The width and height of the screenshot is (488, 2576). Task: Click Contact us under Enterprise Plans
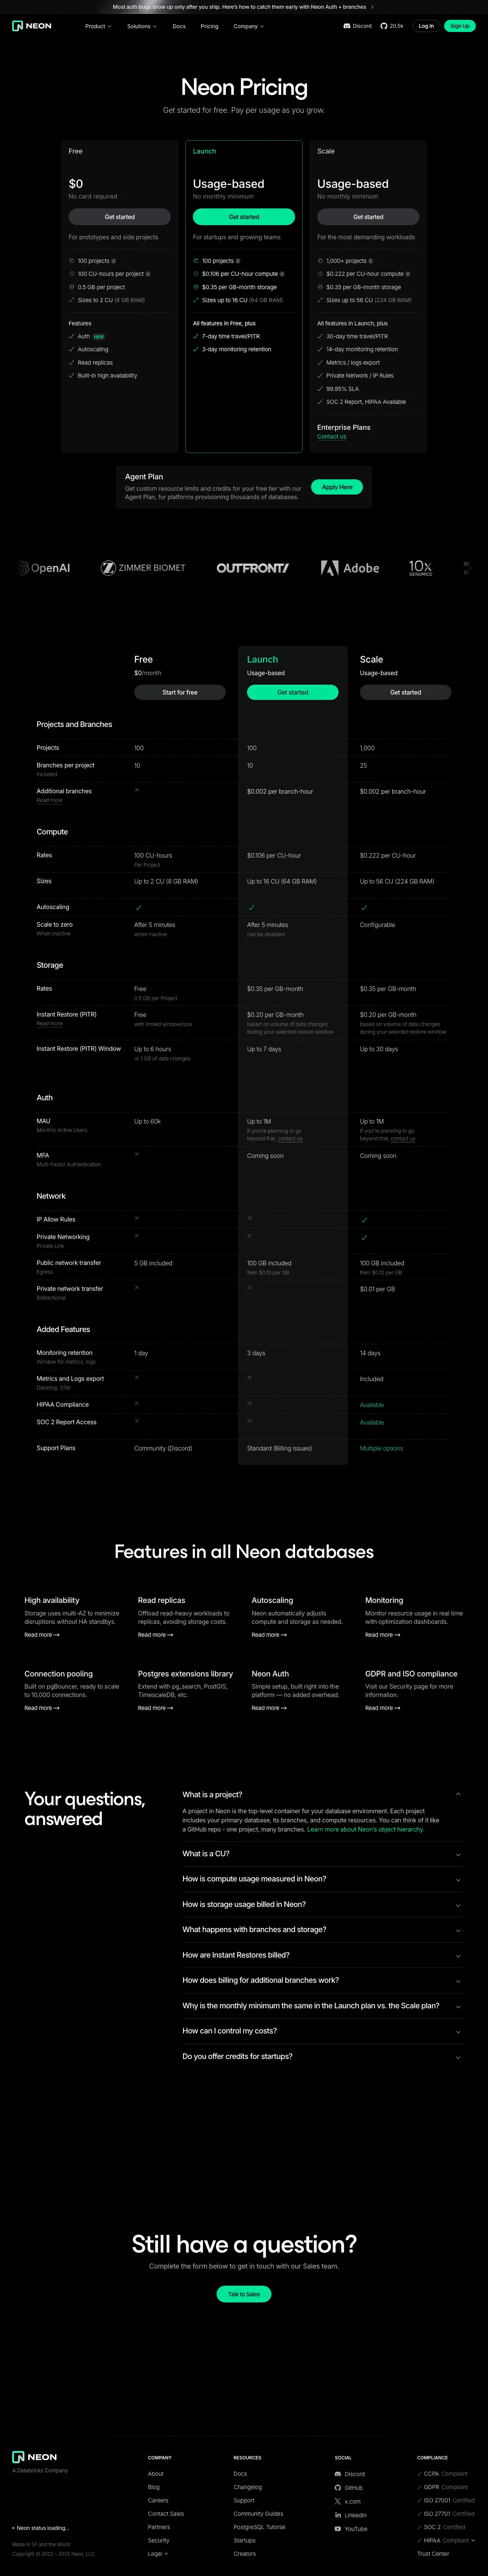coord(332,437)
